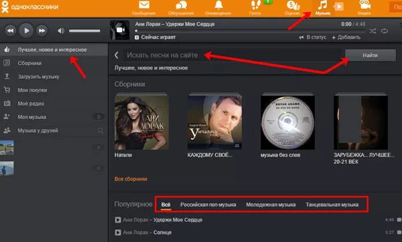Open Музыка note icon in top bar
The height and width of the screenshot is (242, 402).
322,5
